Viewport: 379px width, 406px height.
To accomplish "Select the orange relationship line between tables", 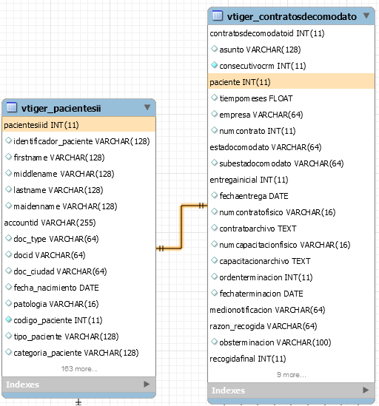I will [x=181, y=227].
